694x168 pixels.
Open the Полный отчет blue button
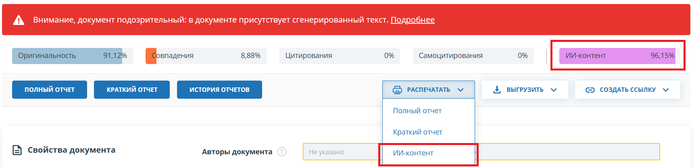click(x=50, y=89)
